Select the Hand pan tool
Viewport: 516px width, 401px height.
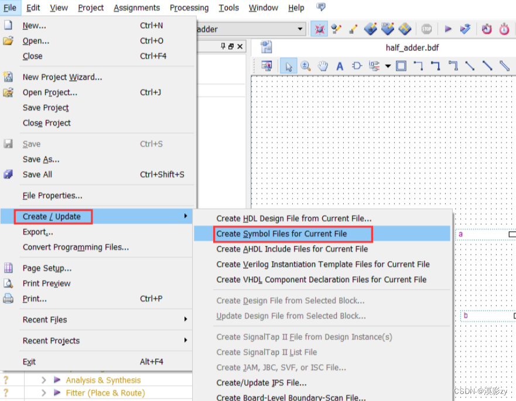coord(323,66)
